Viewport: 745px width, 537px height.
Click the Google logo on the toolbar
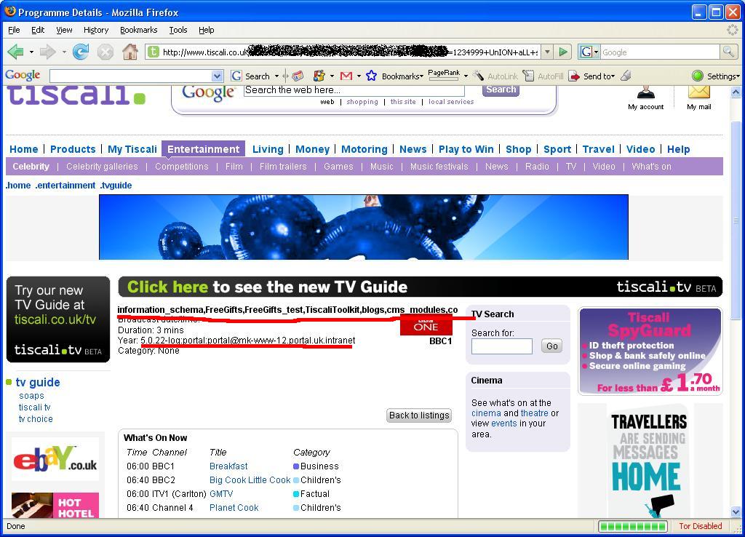pos(23,75)
